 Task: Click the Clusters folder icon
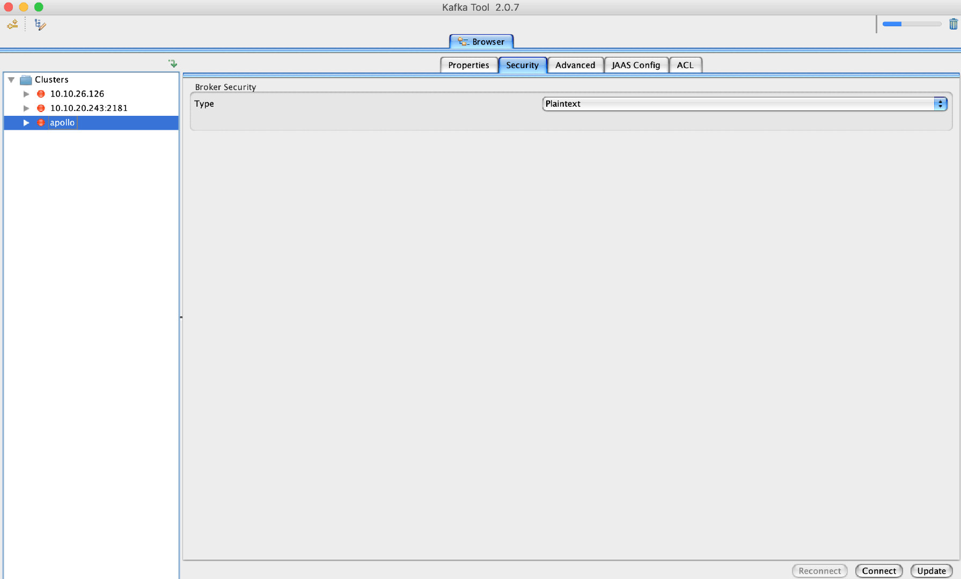pos(26,80)
